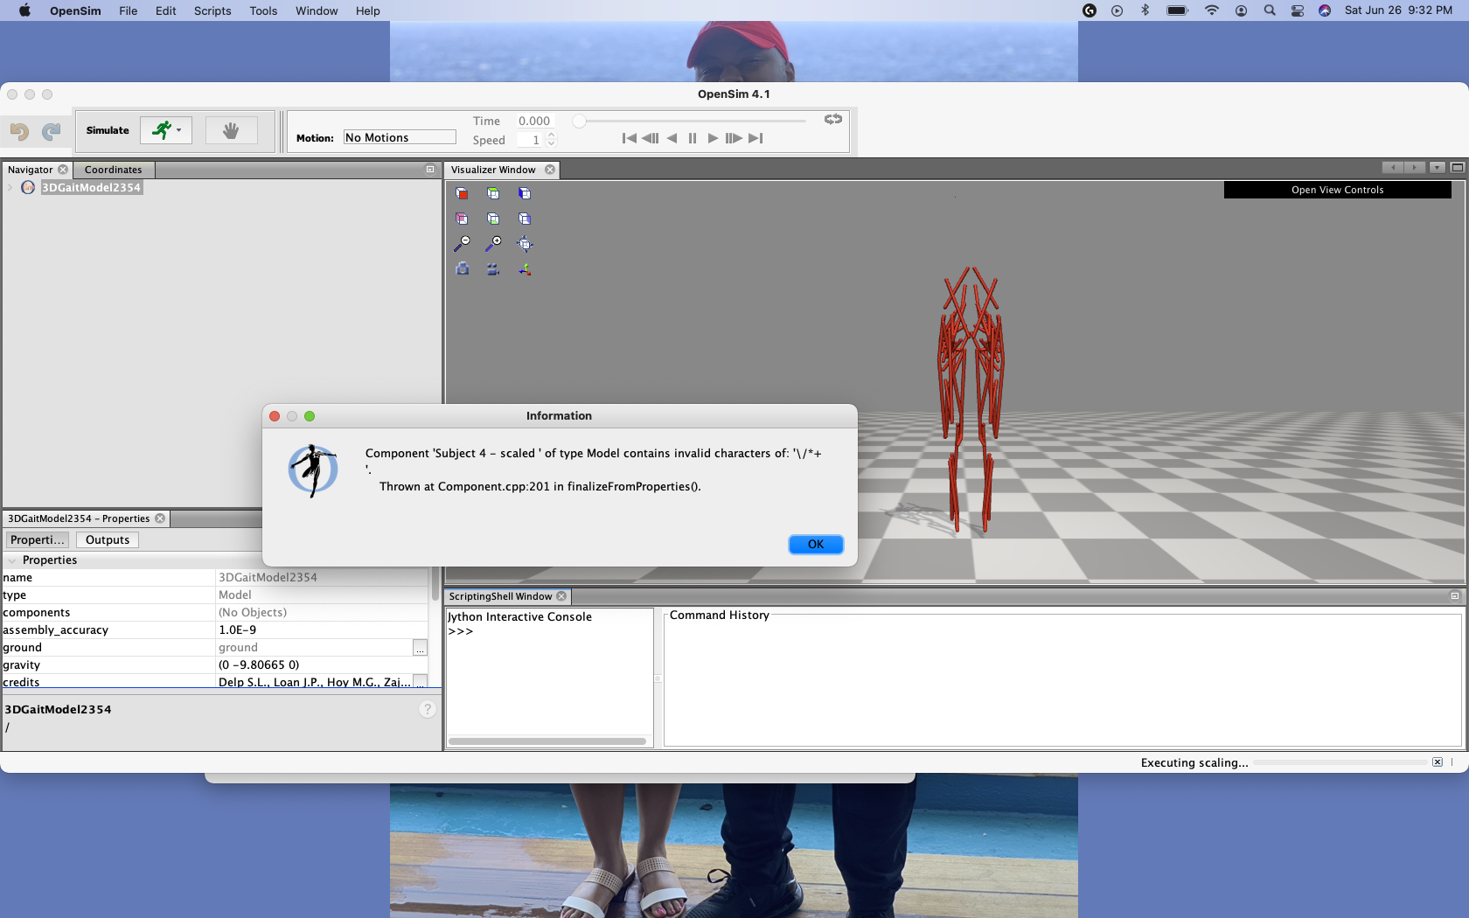Increase speed with the stepper up arrow

551,136
